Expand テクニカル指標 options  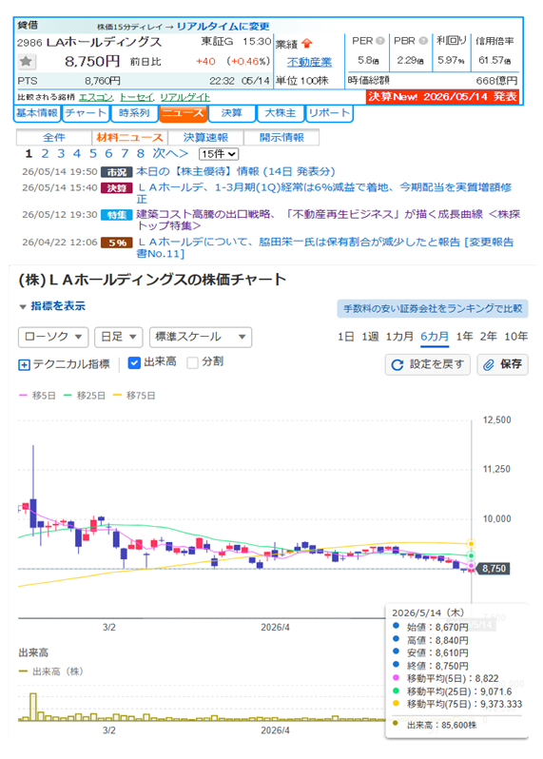pos(65,364)
